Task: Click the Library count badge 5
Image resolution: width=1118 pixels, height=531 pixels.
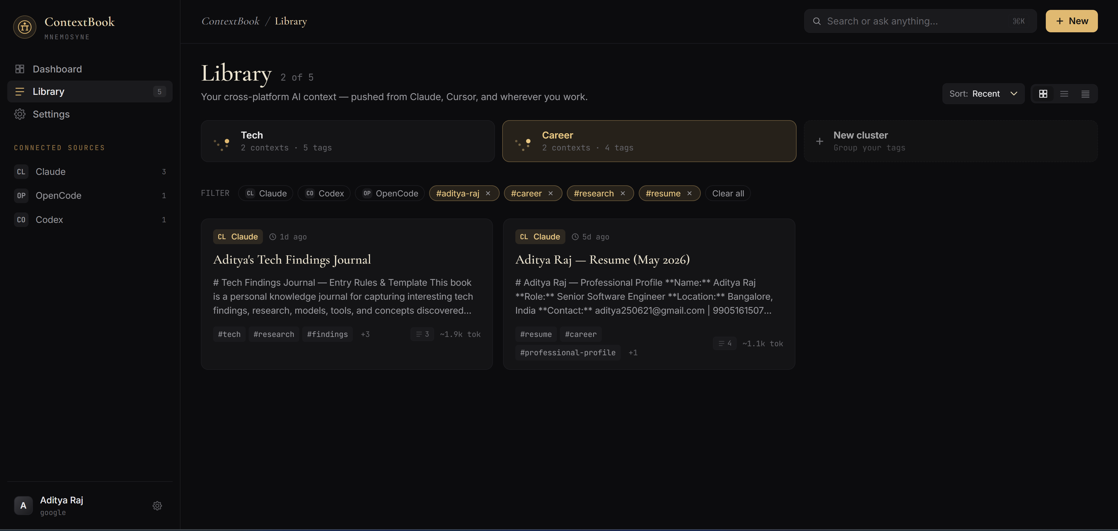Action: 159,92
